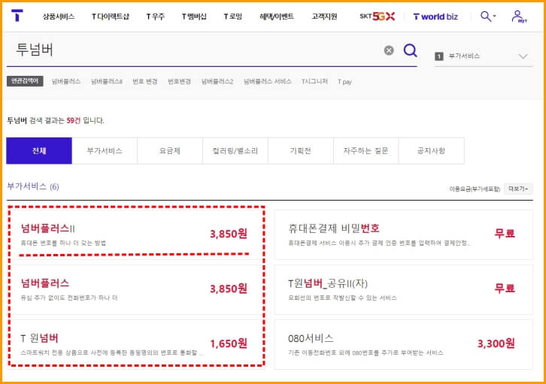Open the 넘버플러스 3,850원 service card
This screenshot has width=546, height=384.
[136, 289]
